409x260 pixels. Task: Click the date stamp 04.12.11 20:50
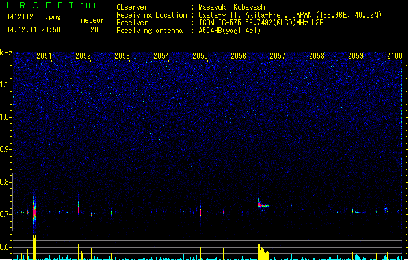[x=33, y=30]
